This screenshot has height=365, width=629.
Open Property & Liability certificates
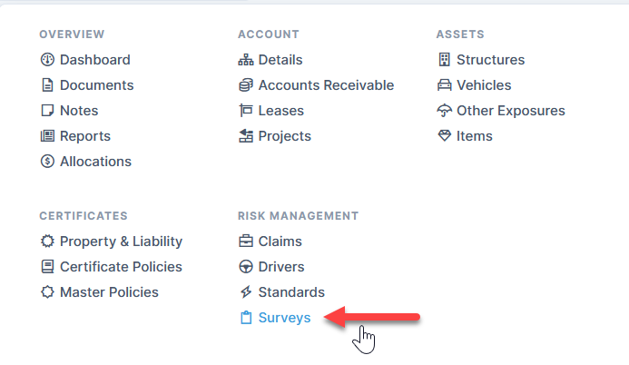pyautogui.click(x=121, y=242)
